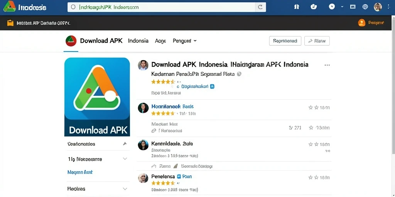The image size is (395, 197).
Task: Click the star rating under the title
Action: click(163, 82)
